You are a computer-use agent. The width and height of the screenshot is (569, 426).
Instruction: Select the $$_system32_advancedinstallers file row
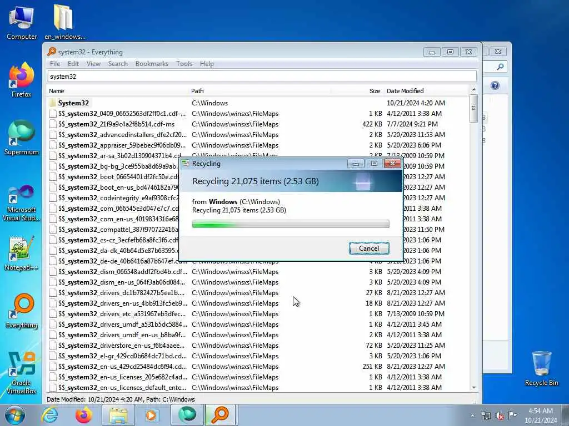tap(258, 134)
